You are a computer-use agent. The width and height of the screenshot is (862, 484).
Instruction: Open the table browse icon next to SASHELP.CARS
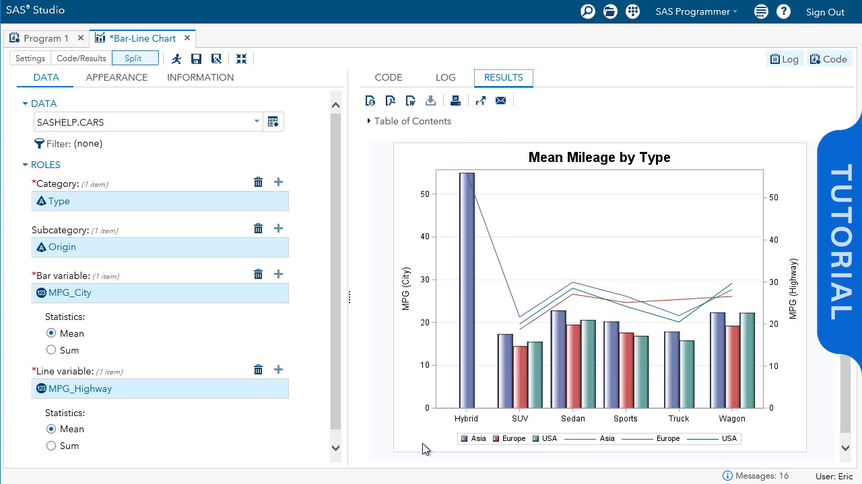[x=273, y=122]
